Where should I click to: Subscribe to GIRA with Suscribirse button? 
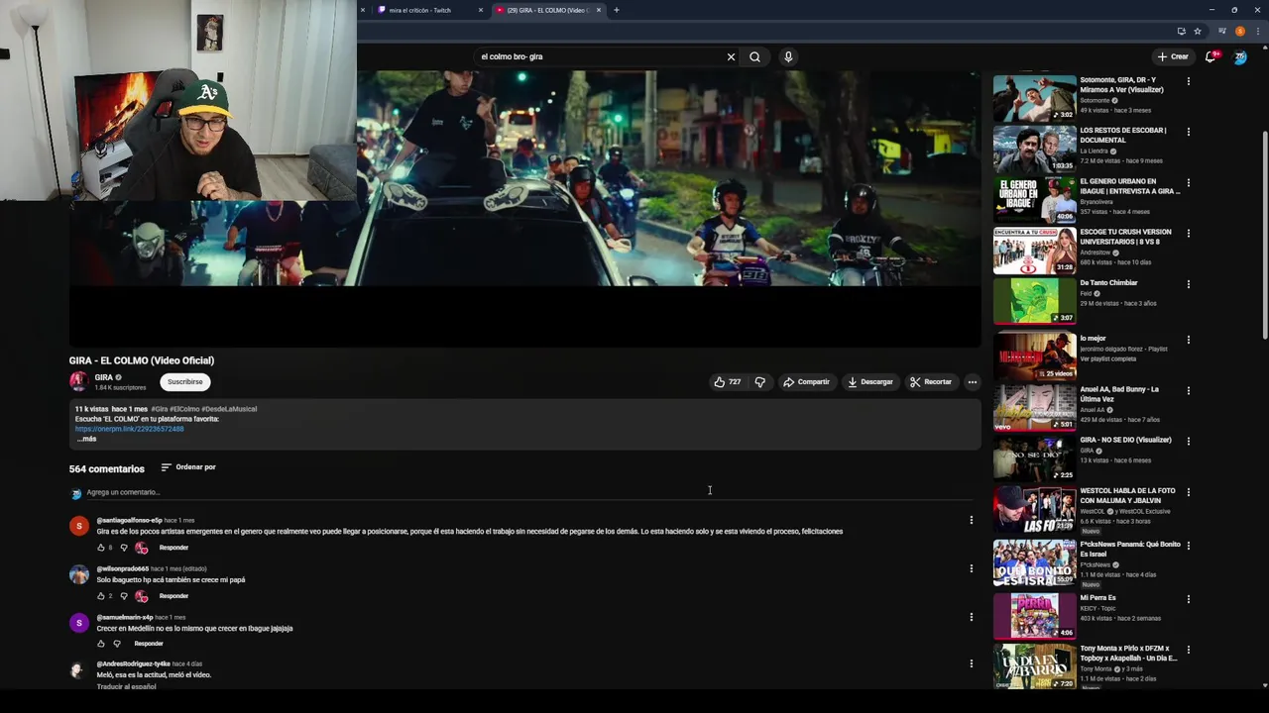184,382
